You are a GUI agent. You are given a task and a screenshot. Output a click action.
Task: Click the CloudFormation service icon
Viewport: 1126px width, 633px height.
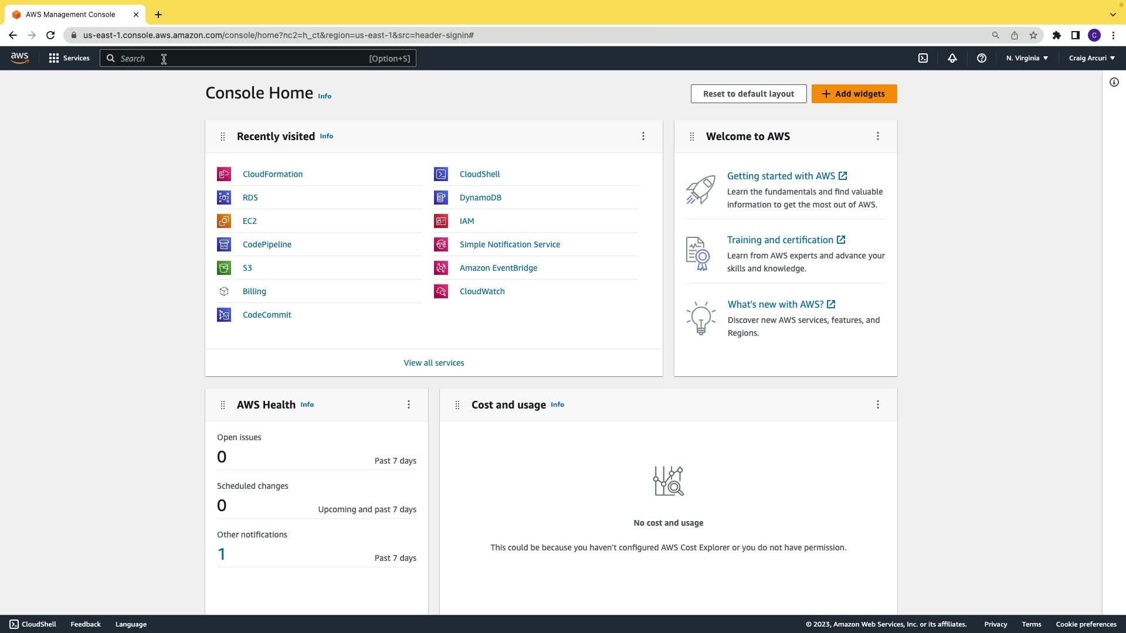point(224,174)
